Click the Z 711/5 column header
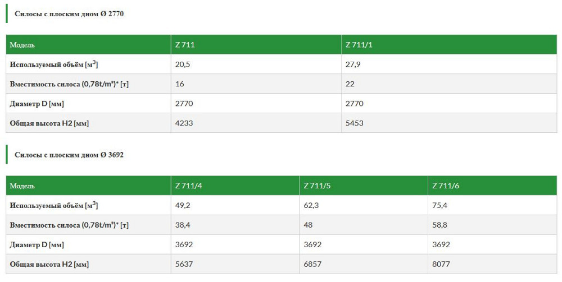The width and height of the screenshot is (562, 282). click(317, 186)
